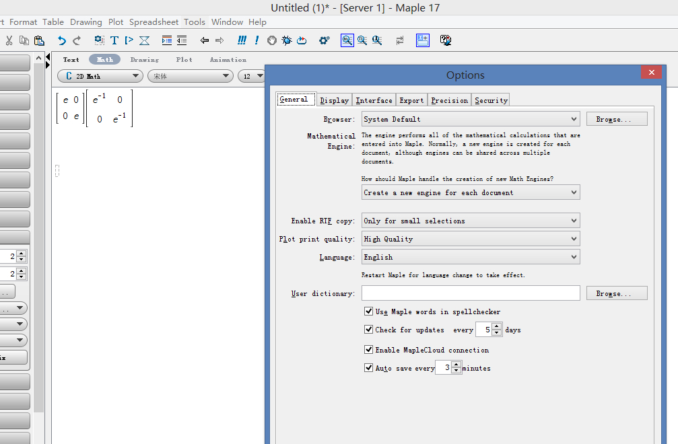Click Browse button next to User dictionary
The image size is (678, 444).
tap(616, 293)
